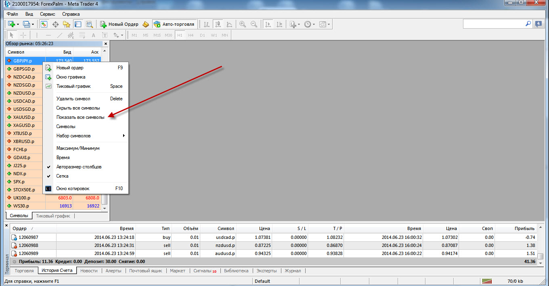Select the Horizontal Line drawing tool
This screenshot has height=286, width=549.
pyautogui.click(x=48, y=35)
